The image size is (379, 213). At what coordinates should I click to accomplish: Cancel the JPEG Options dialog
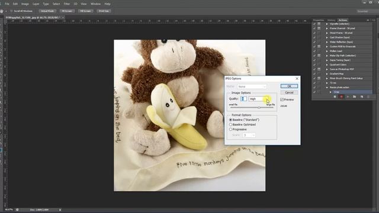(x=289, y=92)
